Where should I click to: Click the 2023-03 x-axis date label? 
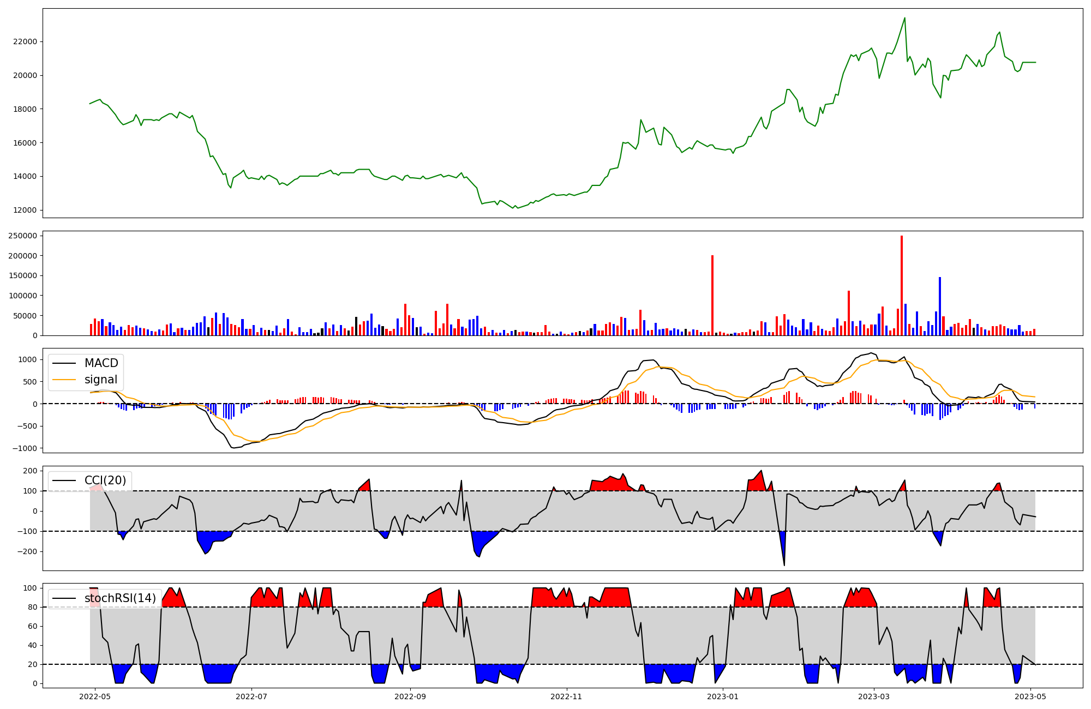(874, 696)
